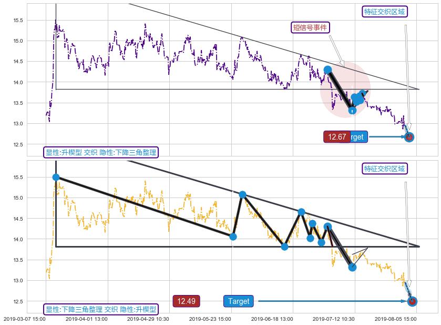The width and height of the screenshot is (441, 325).
Task: Click the lower chart low pivot marker near 13.3
Action: coord(352,267)
